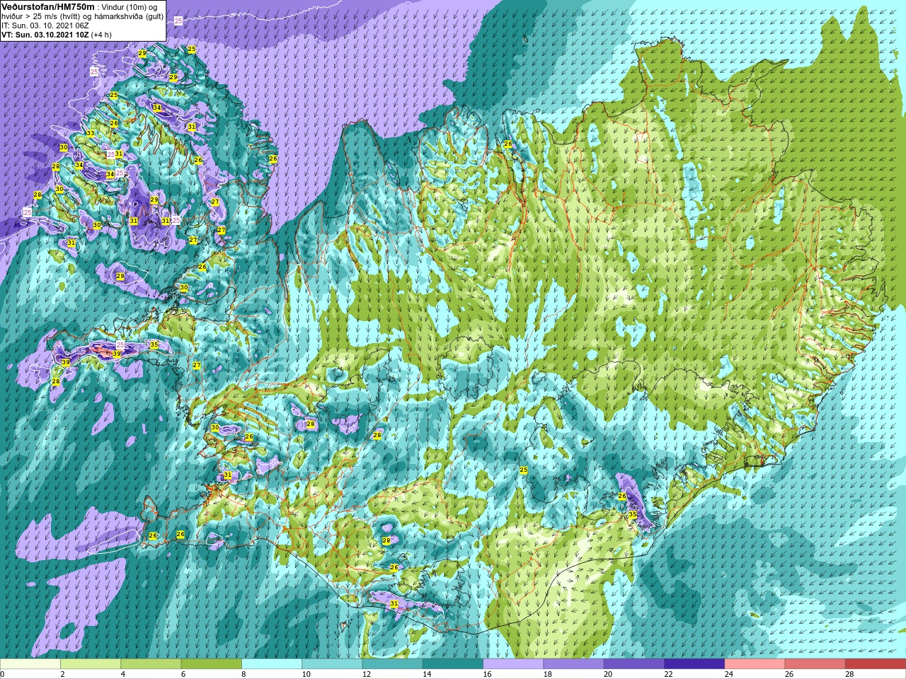Image resolution: width=906 pixels, height=679 pixels.
Task: Click the legend tick label "20"
Action: [608, 674]
